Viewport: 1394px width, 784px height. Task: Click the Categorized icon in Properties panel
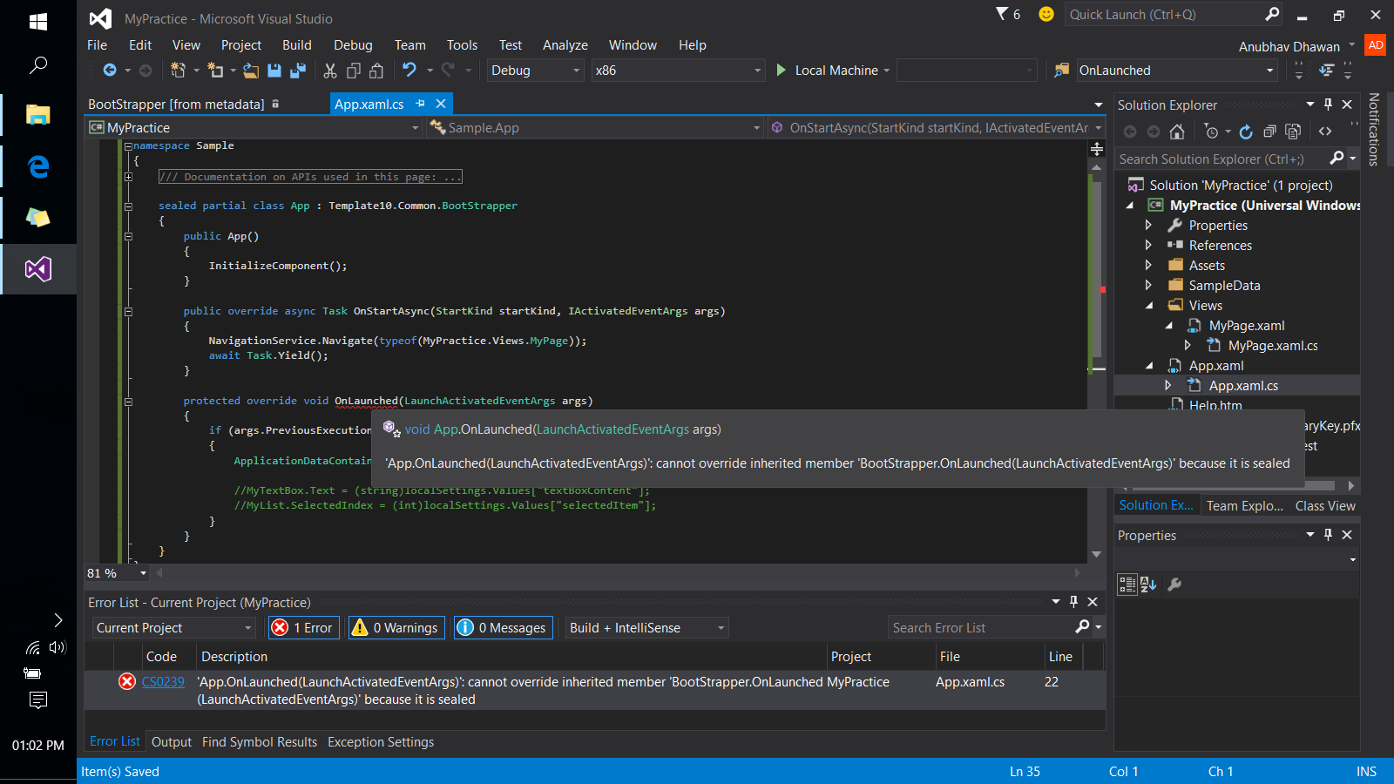pos(1127,585)
